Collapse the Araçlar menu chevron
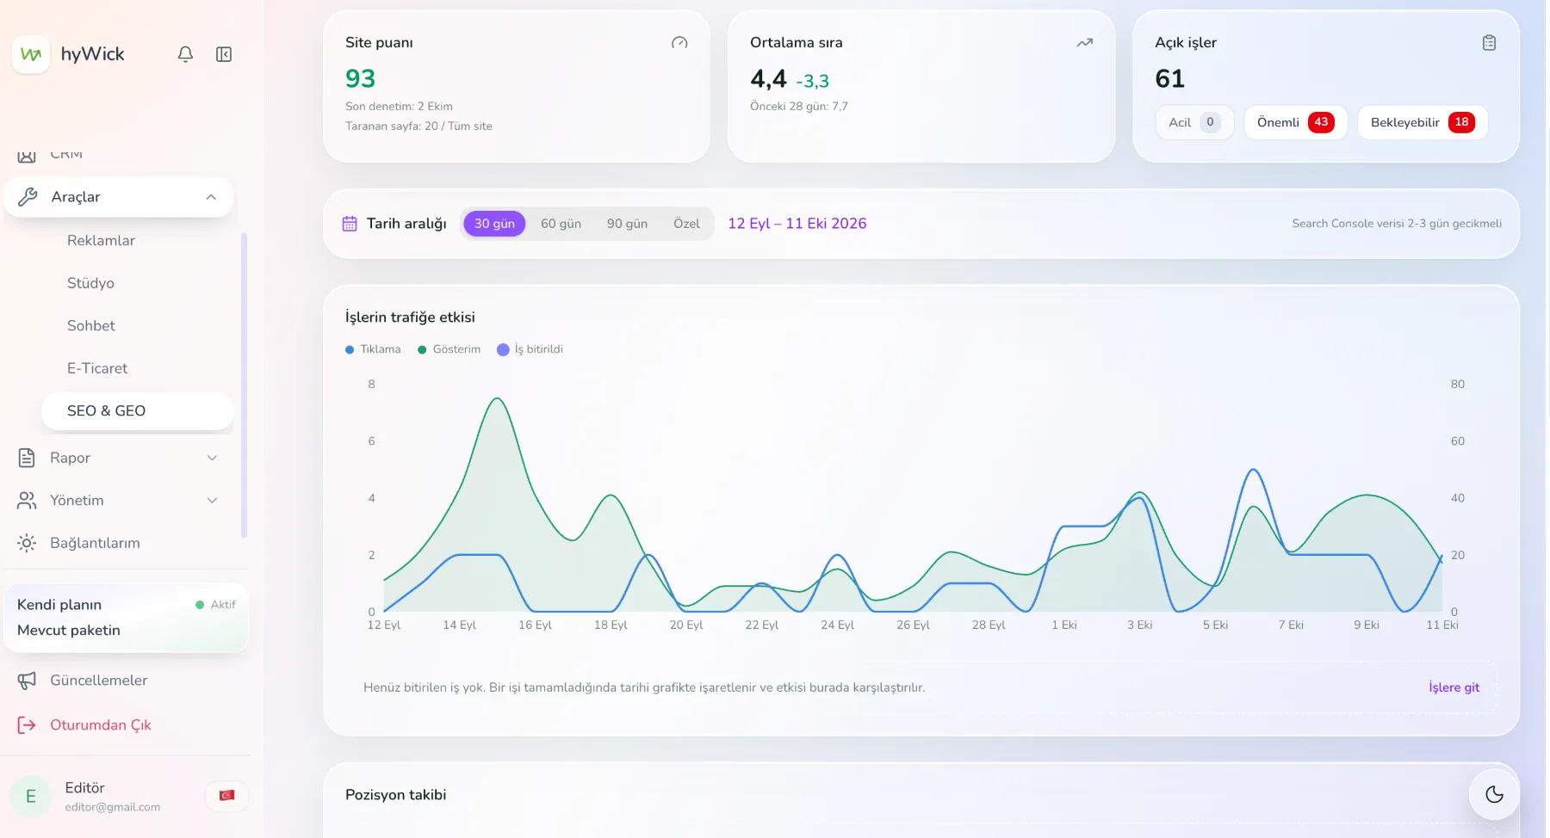 (211, 197)
